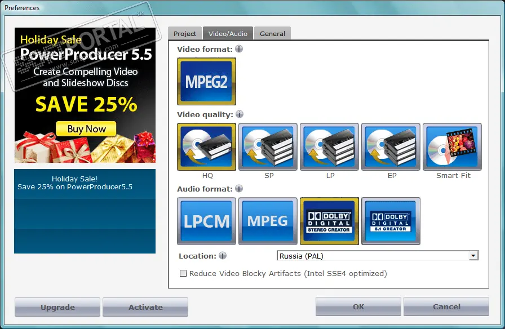Viewport: 505px width, 329px height.
Task: Enable Reduce Video Blocky Artifacts checkbox
Action: pyautogui.click(x=183, y=274)
